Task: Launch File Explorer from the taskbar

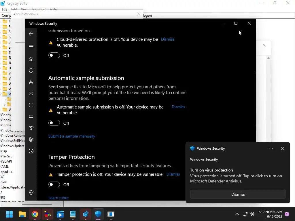Action: point(22,214)
